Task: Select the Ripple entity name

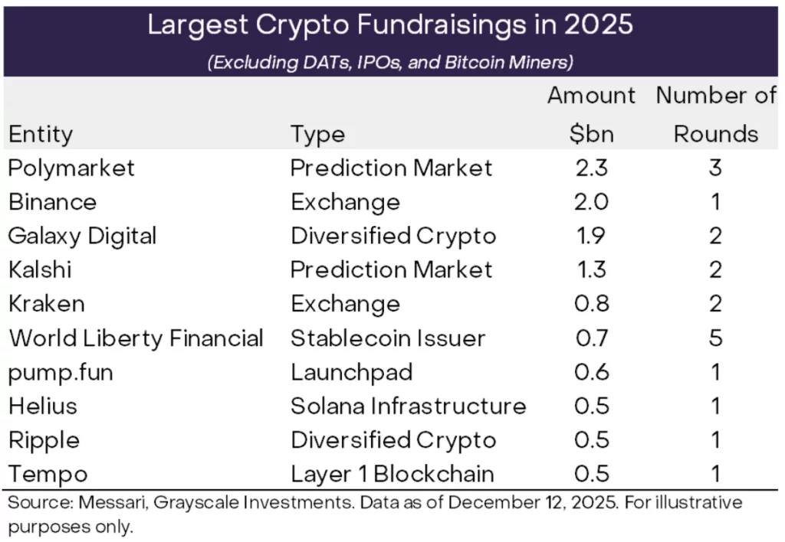Action: point(44,440)
